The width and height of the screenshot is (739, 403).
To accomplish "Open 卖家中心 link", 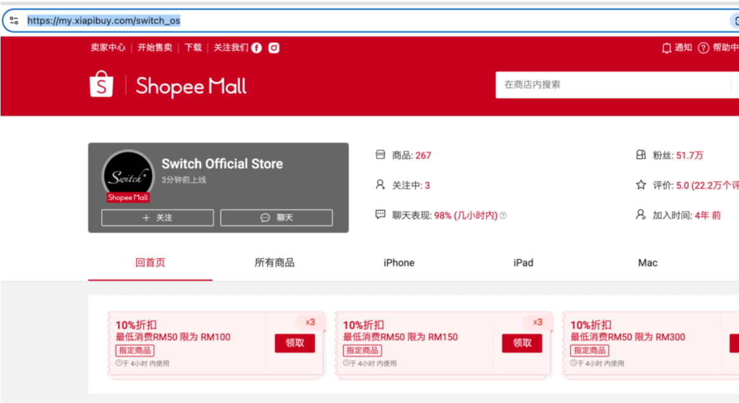I will [108, 48].
